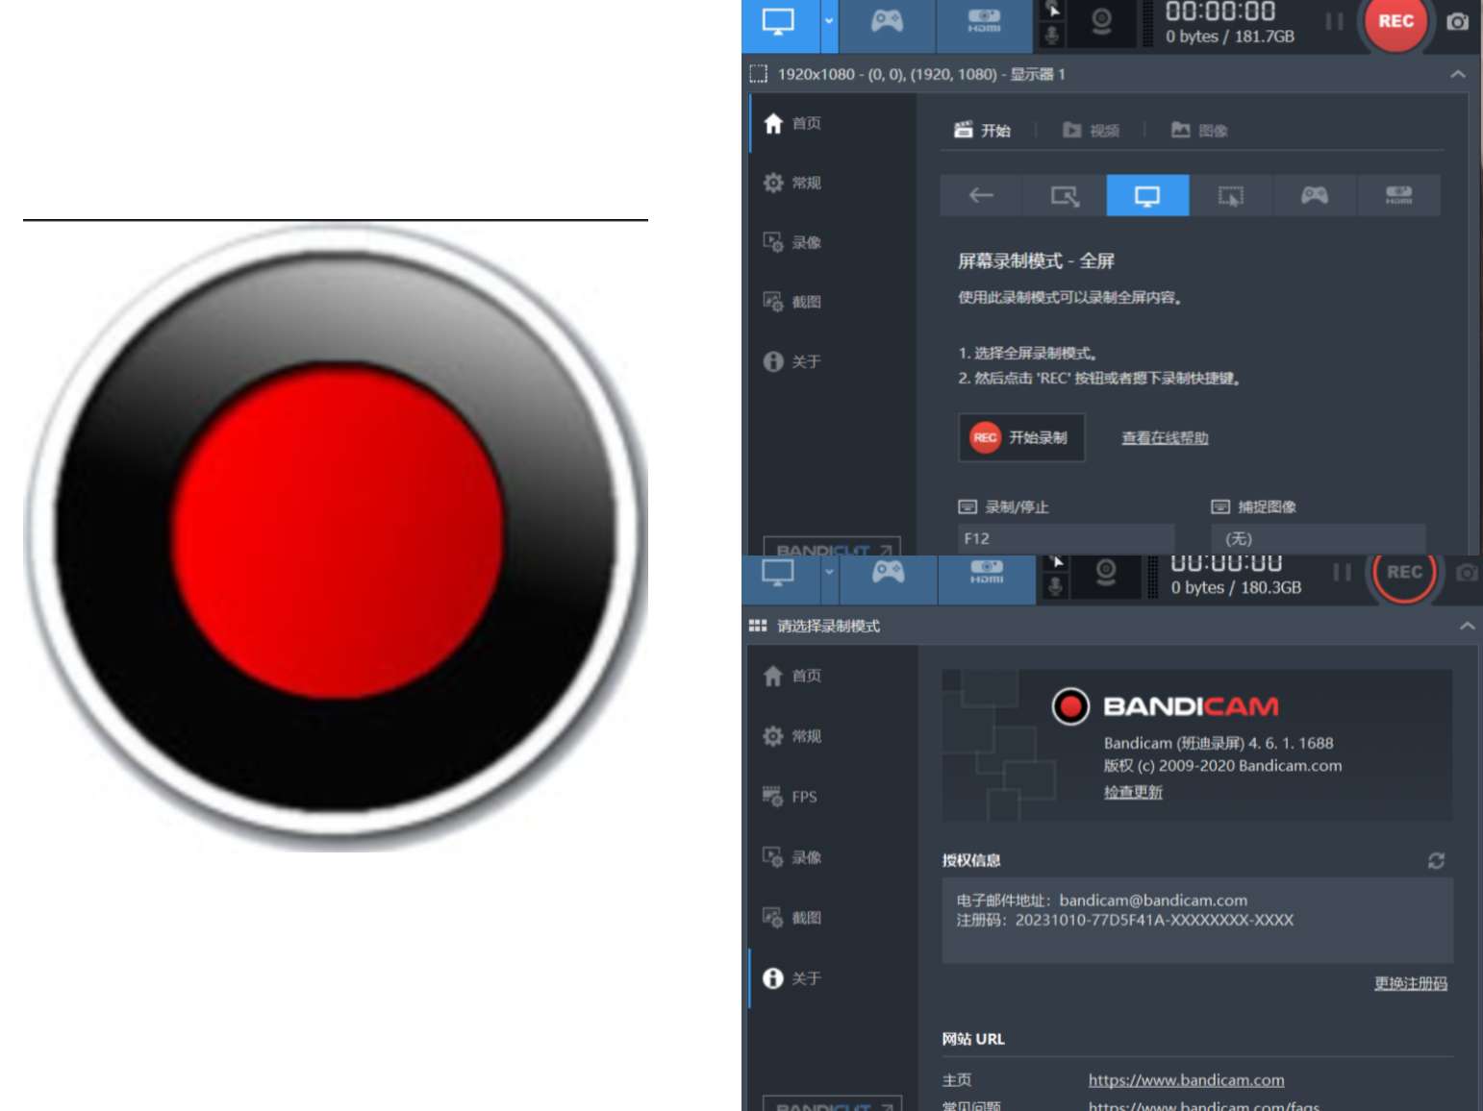Viewport: 1483px width, 1111px height.
Task: Open 关于 in bottom window sidebar
Action: point(792,978)
